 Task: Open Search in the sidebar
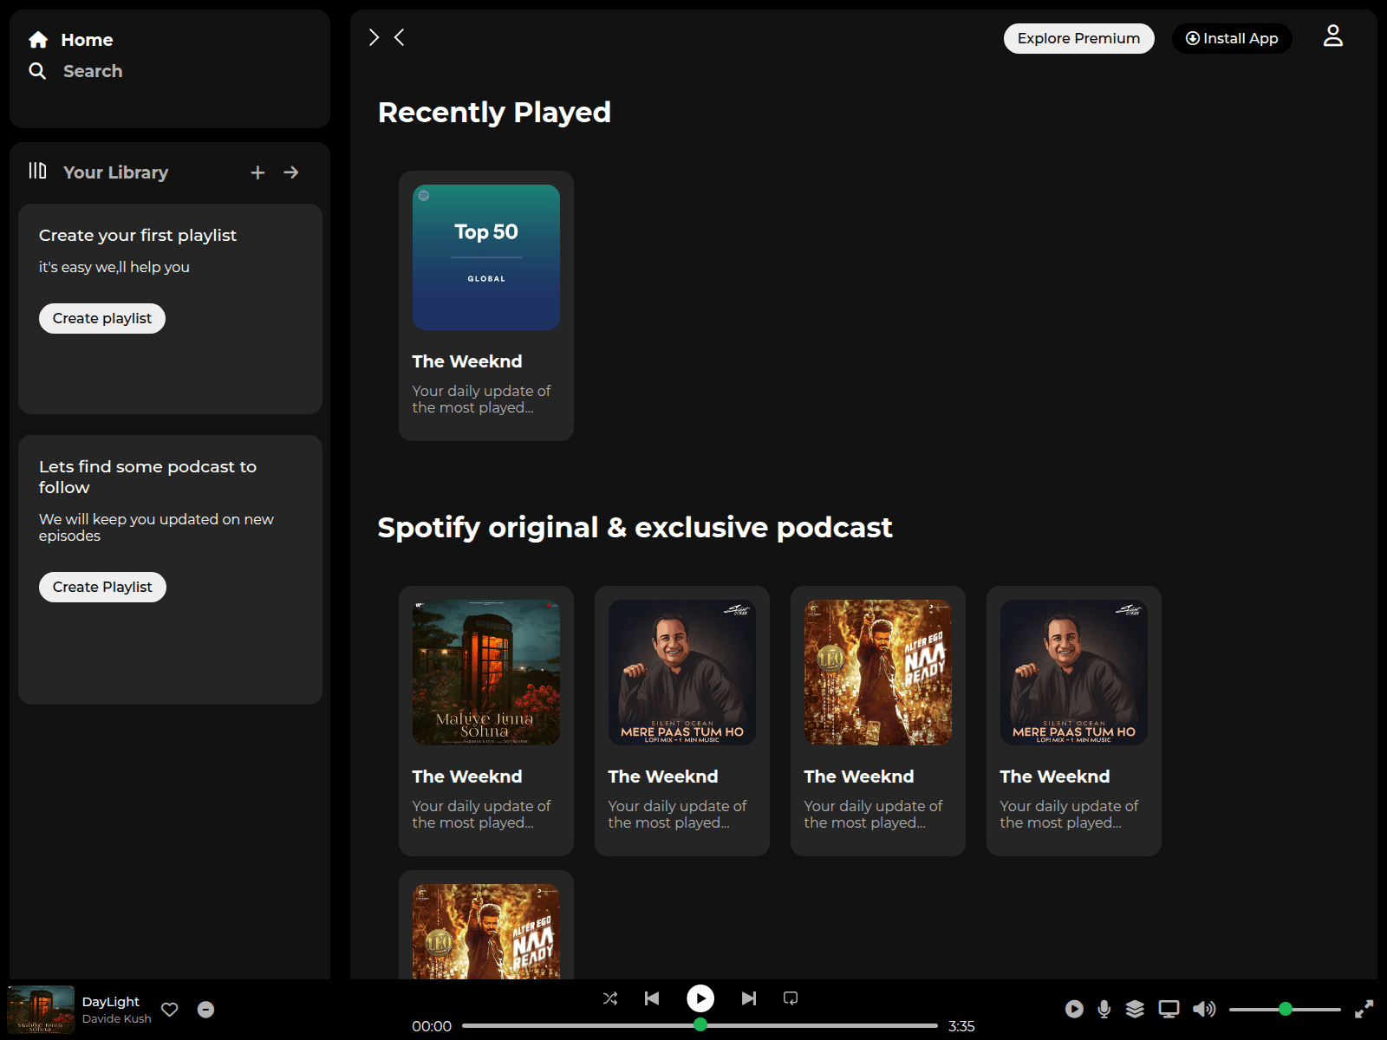pyautogui.click(x=75, y=71)
